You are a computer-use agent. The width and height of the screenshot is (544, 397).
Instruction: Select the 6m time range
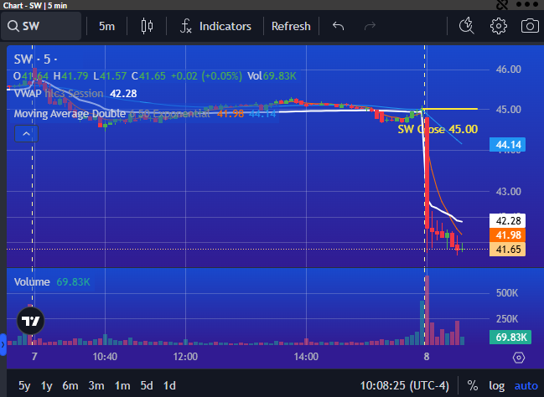[70, 385]
